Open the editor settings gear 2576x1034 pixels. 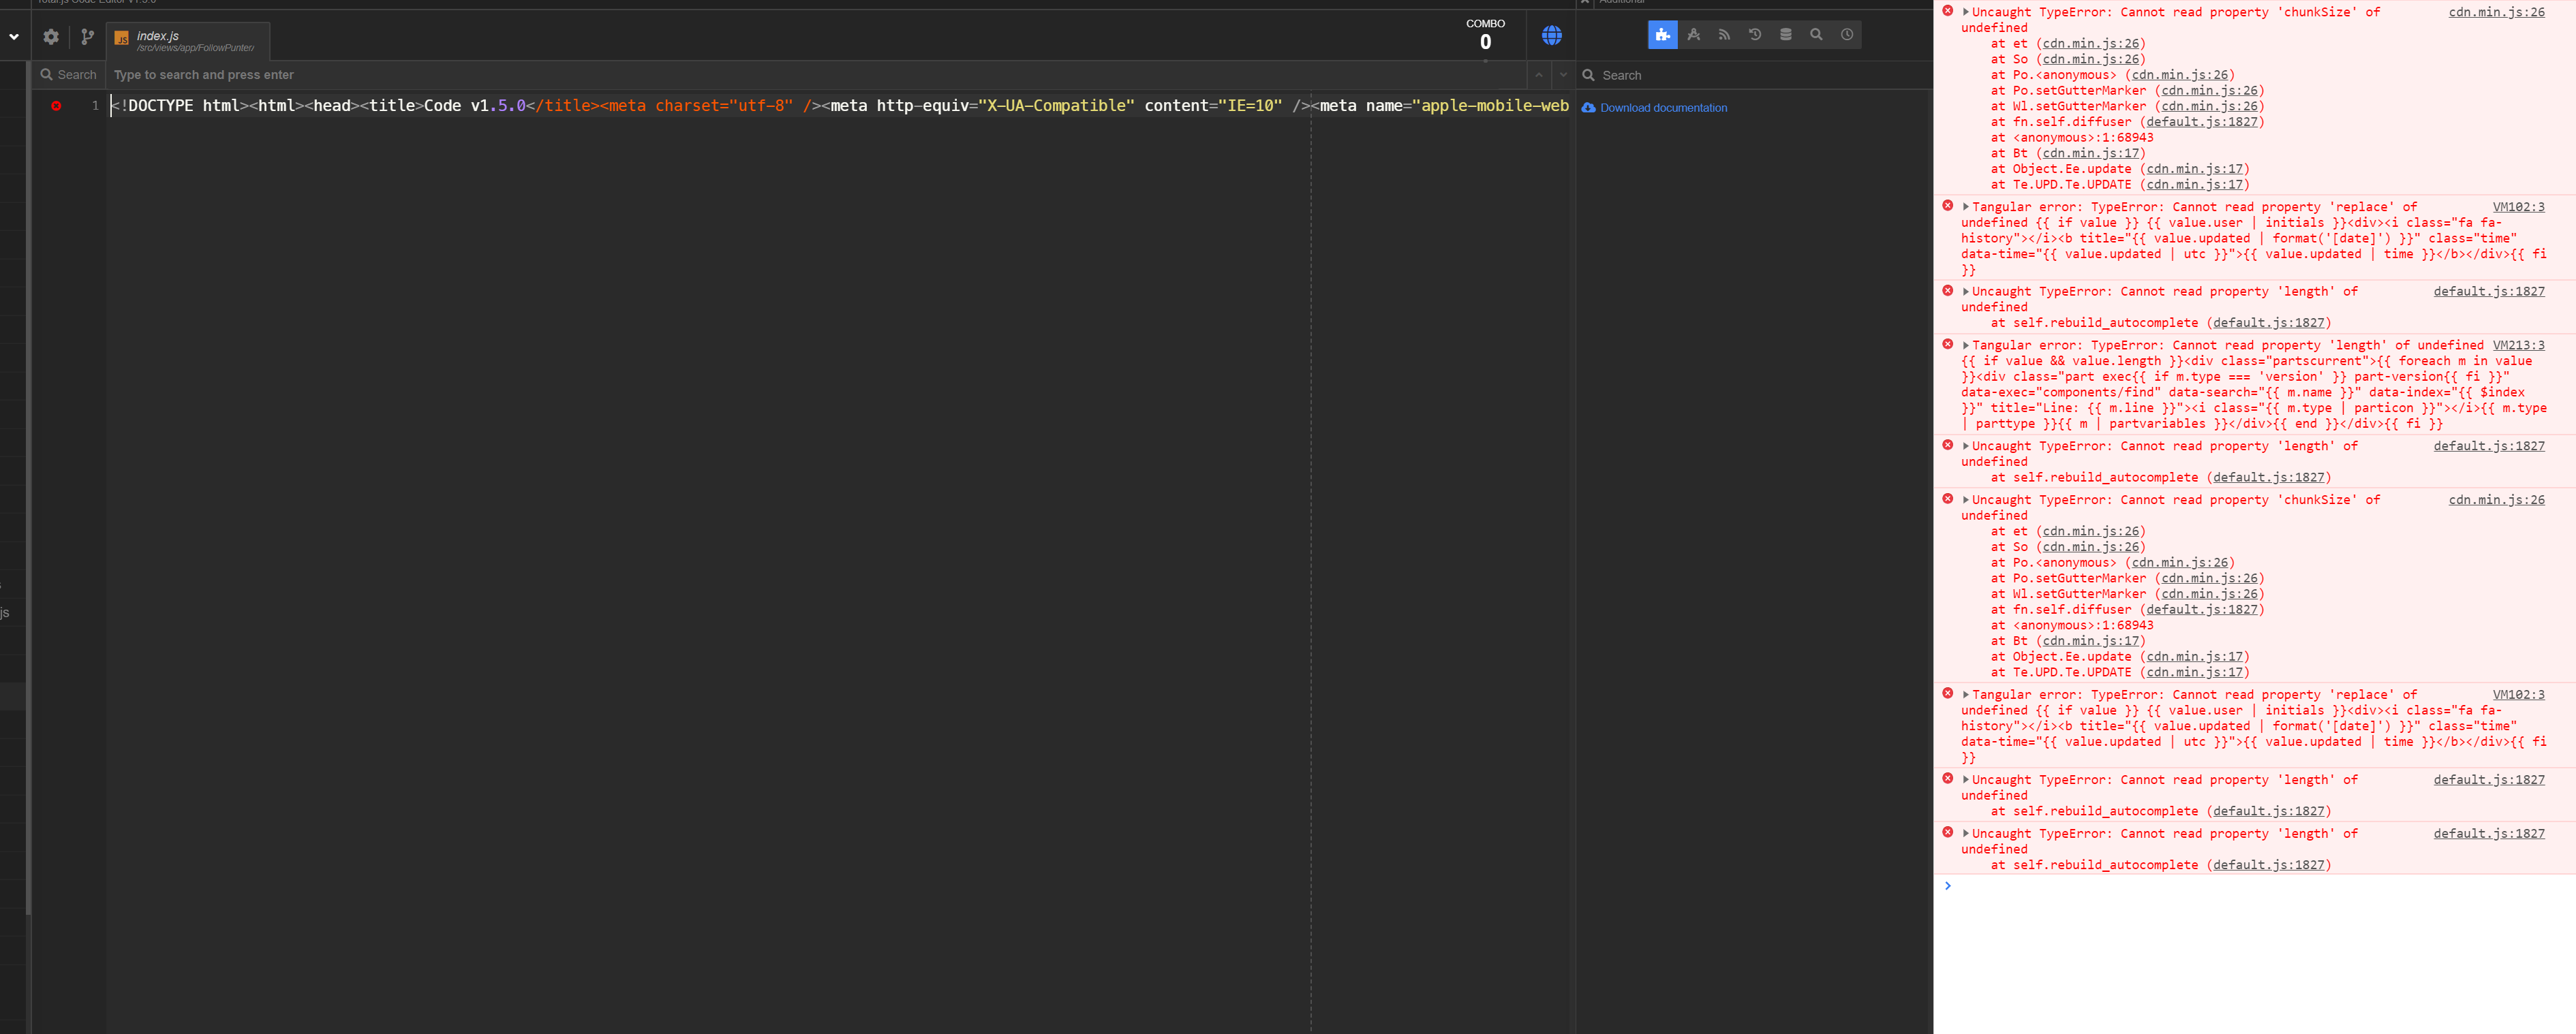tap(51, 37)
